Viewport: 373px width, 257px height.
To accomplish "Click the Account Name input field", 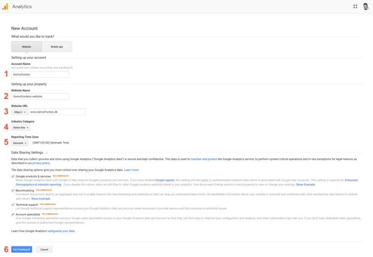I will 40,75.
